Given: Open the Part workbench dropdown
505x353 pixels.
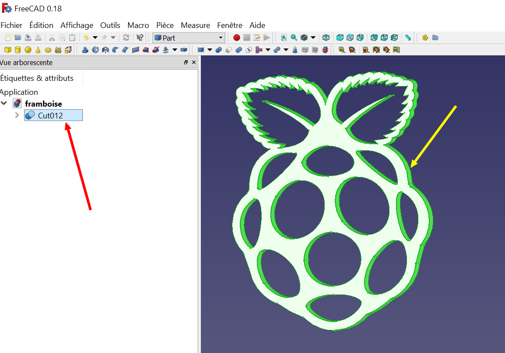Looking at the screenshot, I should tap(189, 38).
